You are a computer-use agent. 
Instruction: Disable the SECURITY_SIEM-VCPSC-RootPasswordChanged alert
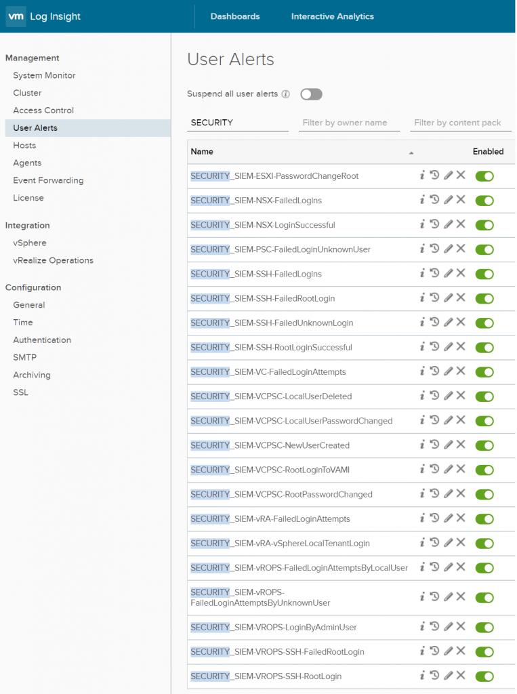coord(485,494)
